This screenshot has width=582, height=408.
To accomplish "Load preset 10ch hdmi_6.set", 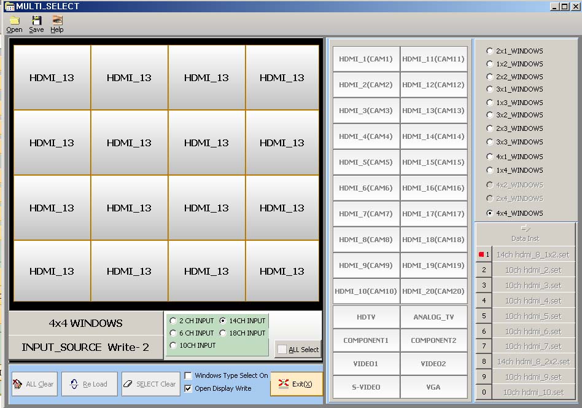I will tap(533, 331).
